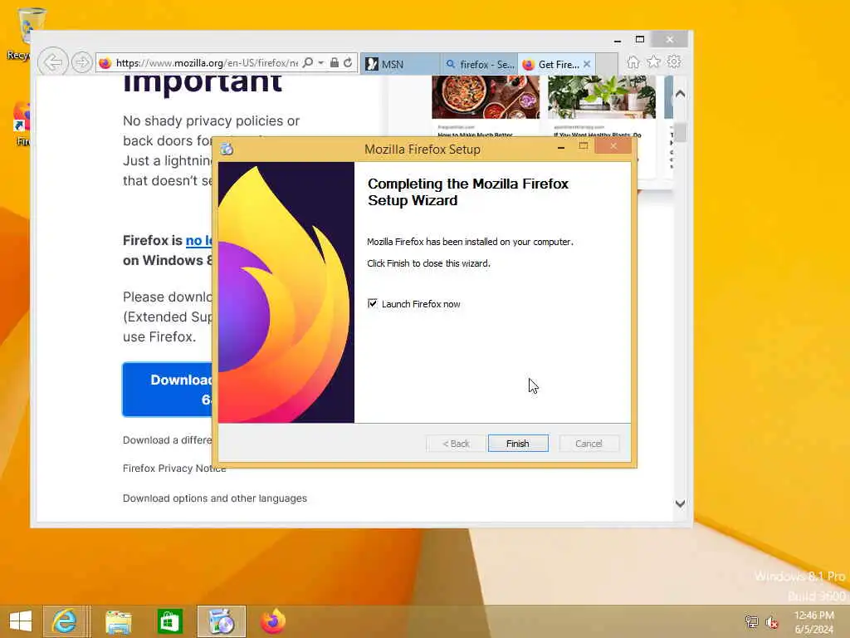Image resolution: width=850 pixels, height=638 pixels.
Task: Refresh the page in Internet Explorer
Action: pyautogui.click(x=348, y=62)
